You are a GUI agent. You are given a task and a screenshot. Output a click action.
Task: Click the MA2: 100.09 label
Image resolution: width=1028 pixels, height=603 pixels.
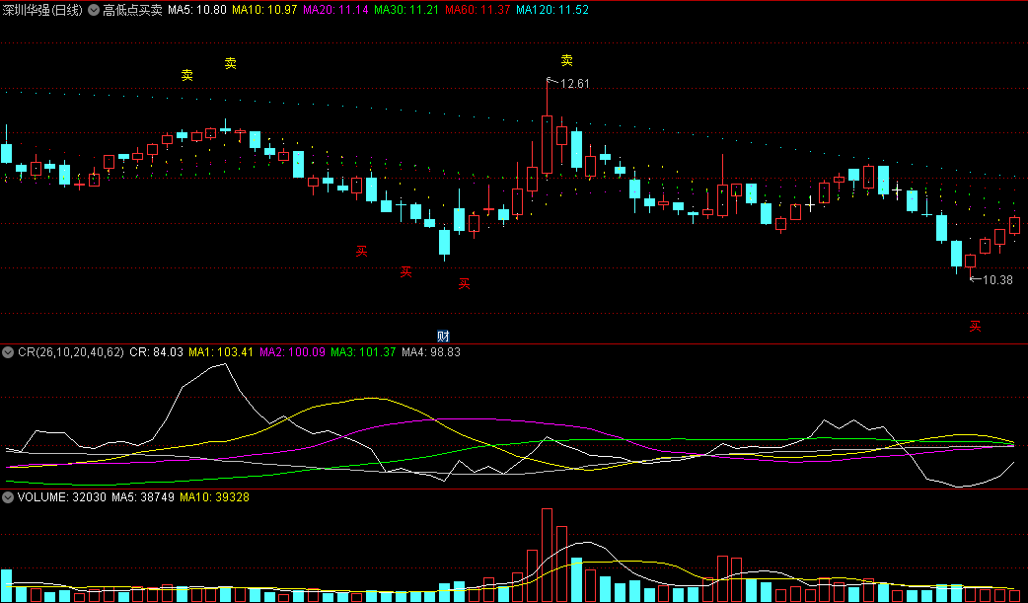(292, 352)
